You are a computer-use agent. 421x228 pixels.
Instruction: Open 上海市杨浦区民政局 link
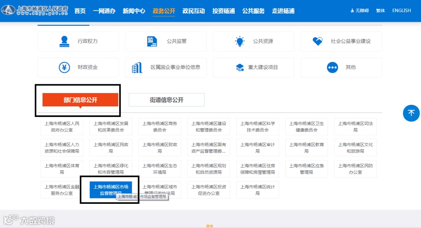[x=111, y=148]
